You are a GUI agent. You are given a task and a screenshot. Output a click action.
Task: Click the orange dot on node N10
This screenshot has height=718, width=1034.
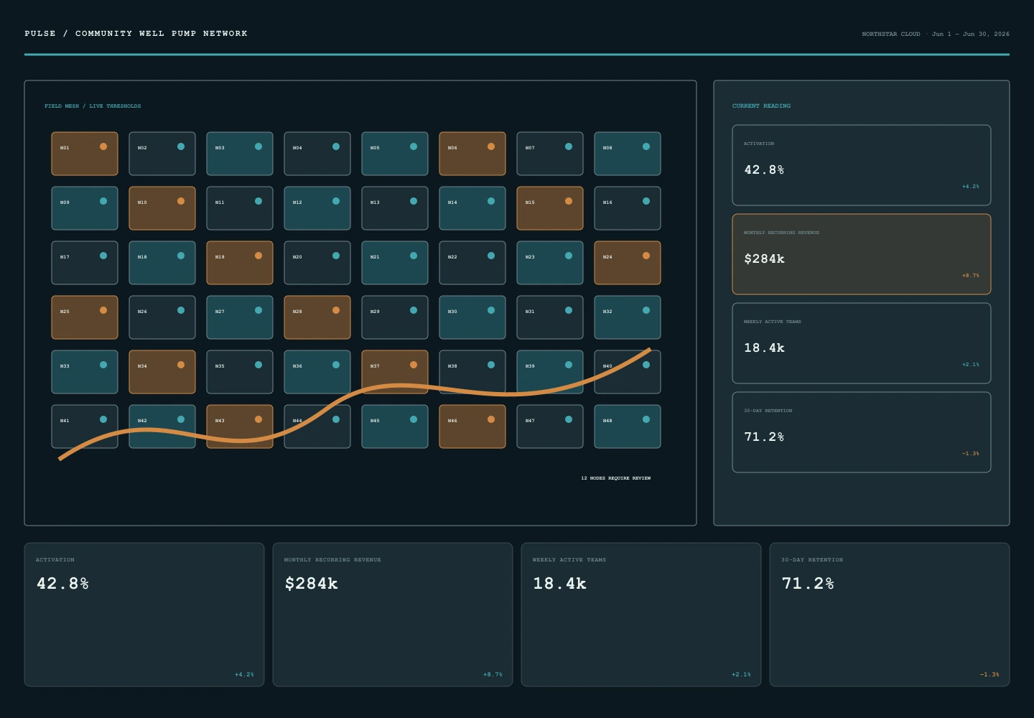click(x=181, y=201)
